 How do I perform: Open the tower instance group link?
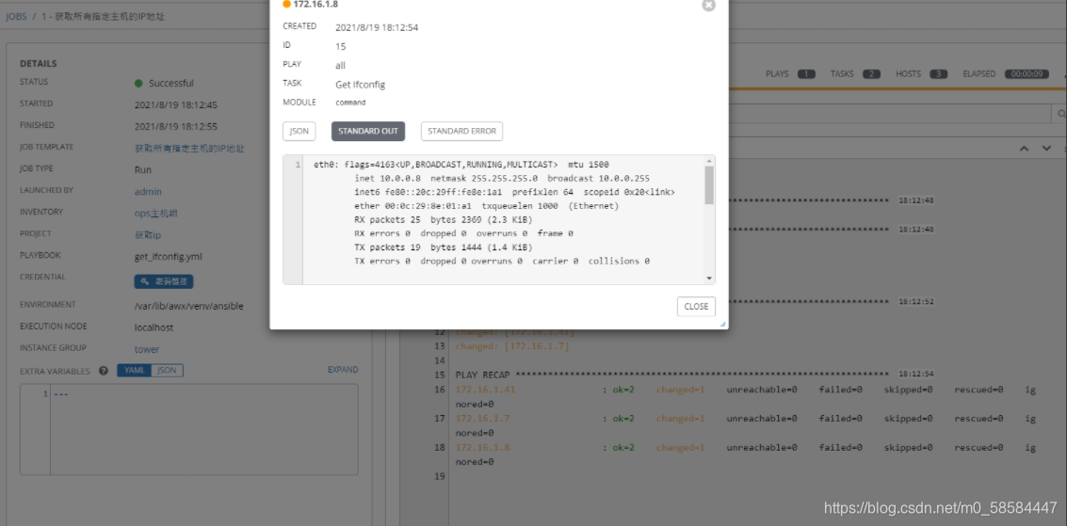[x=147, y=349]
